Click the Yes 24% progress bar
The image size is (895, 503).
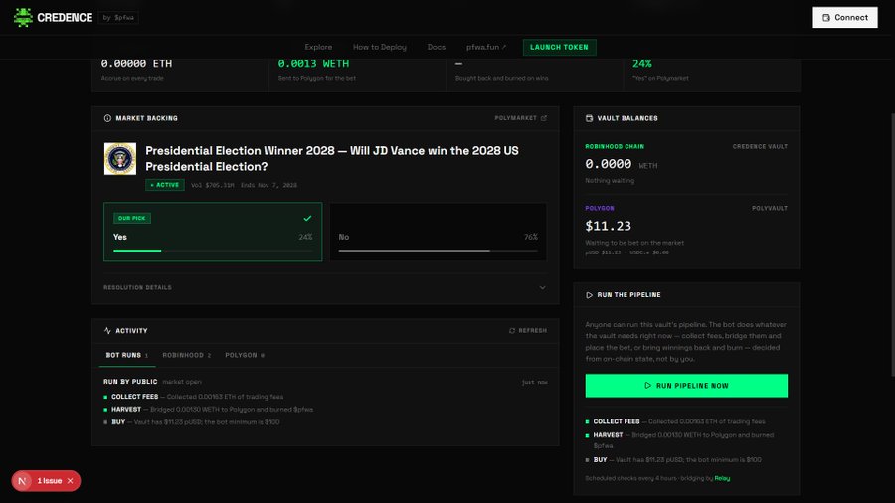pos(213,251)
